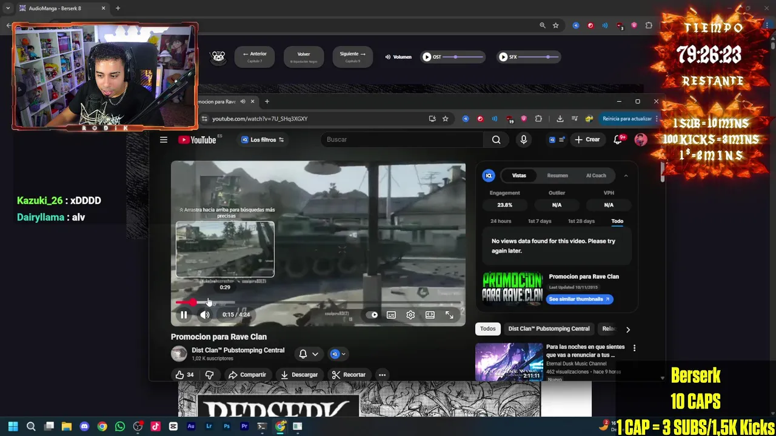Screen dimensions: 776x436
Task: Open options menu for the recommended video
Action: coord(634,348)
